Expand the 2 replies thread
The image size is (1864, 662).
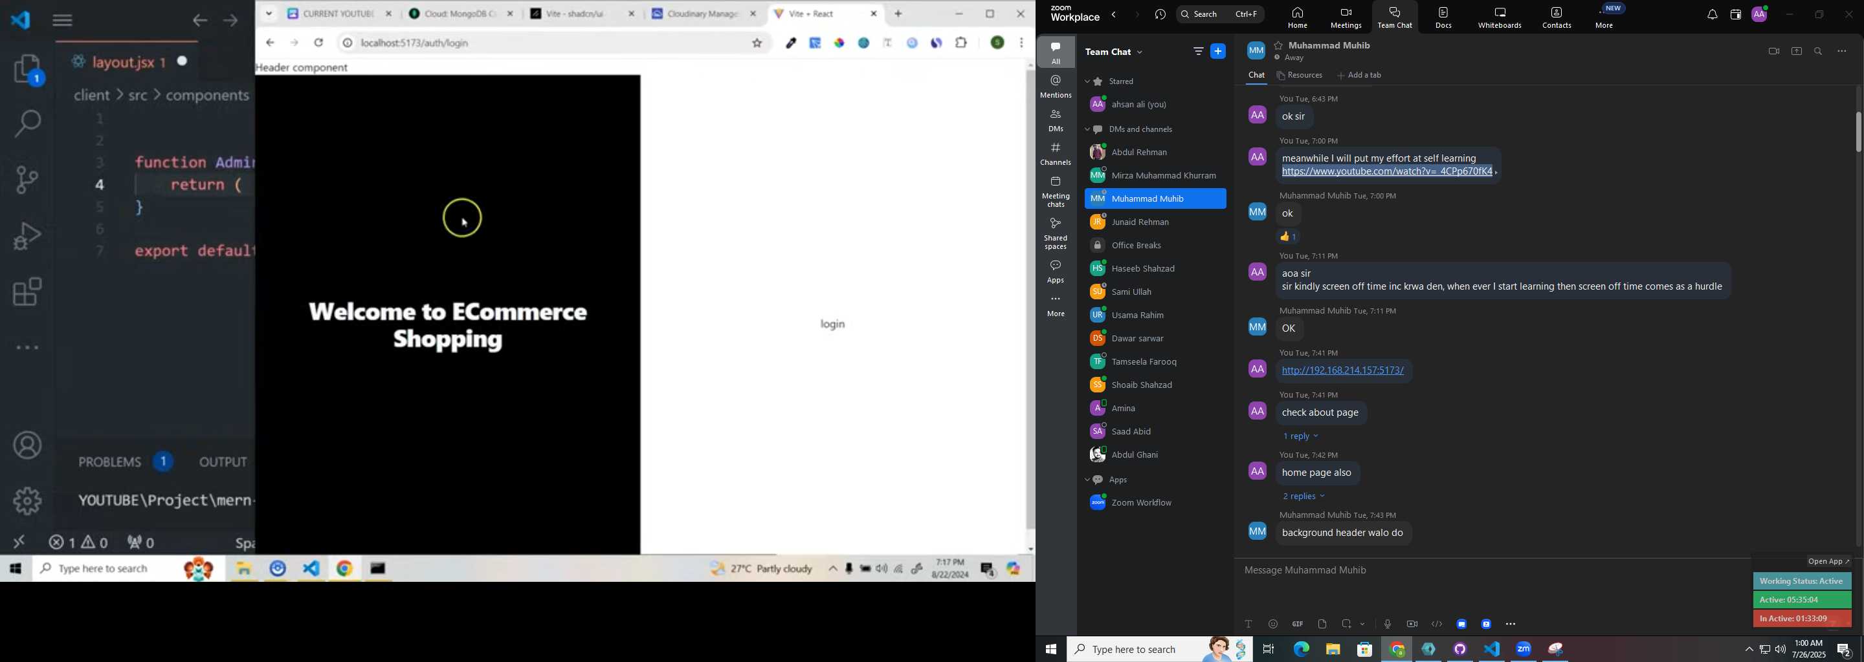point(1305,496)
